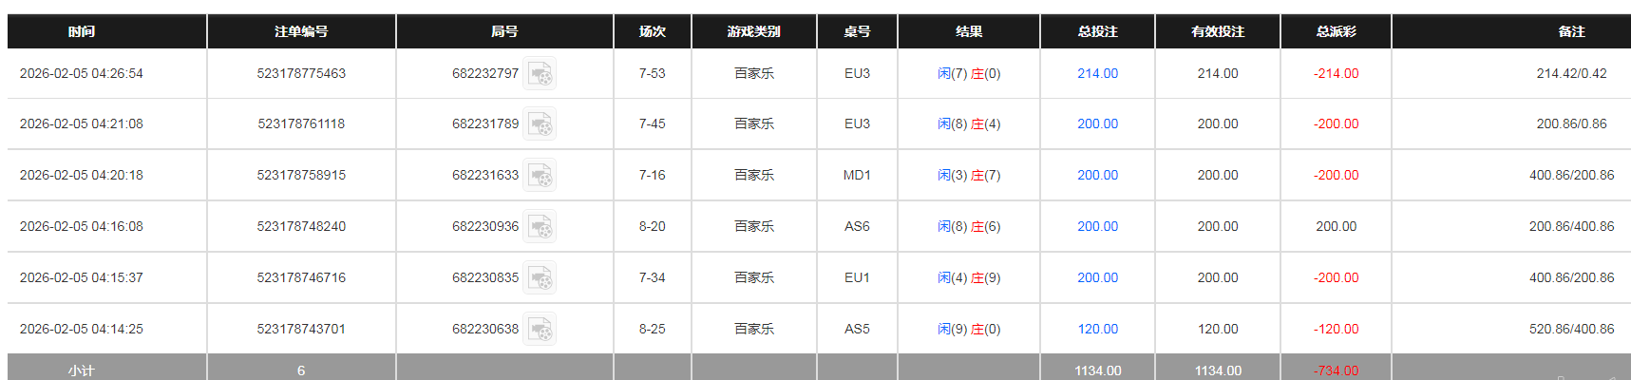Select bet slip number 523178775463
Screen dimensions: 1631x380
[301, 73]
